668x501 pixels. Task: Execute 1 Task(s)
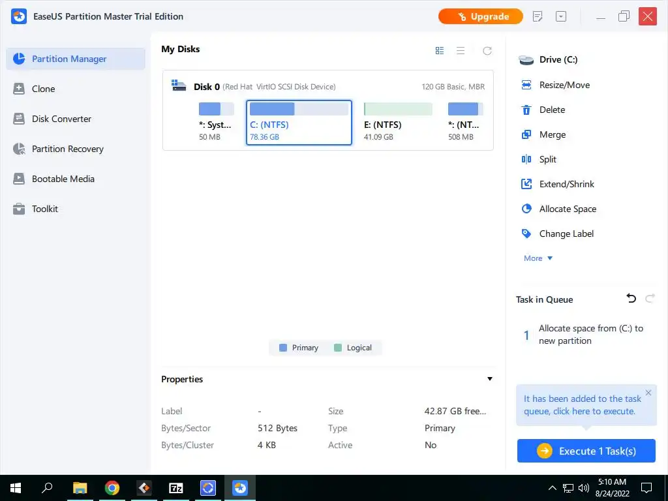[x=586, y=451]
